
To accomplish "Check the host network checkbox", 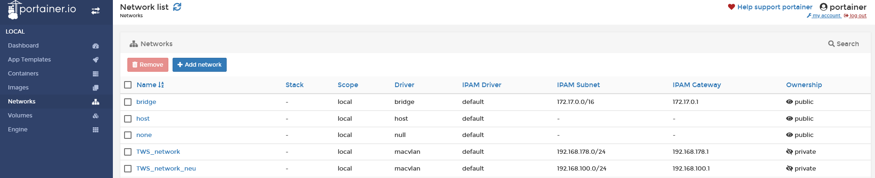I will (128, 118).
